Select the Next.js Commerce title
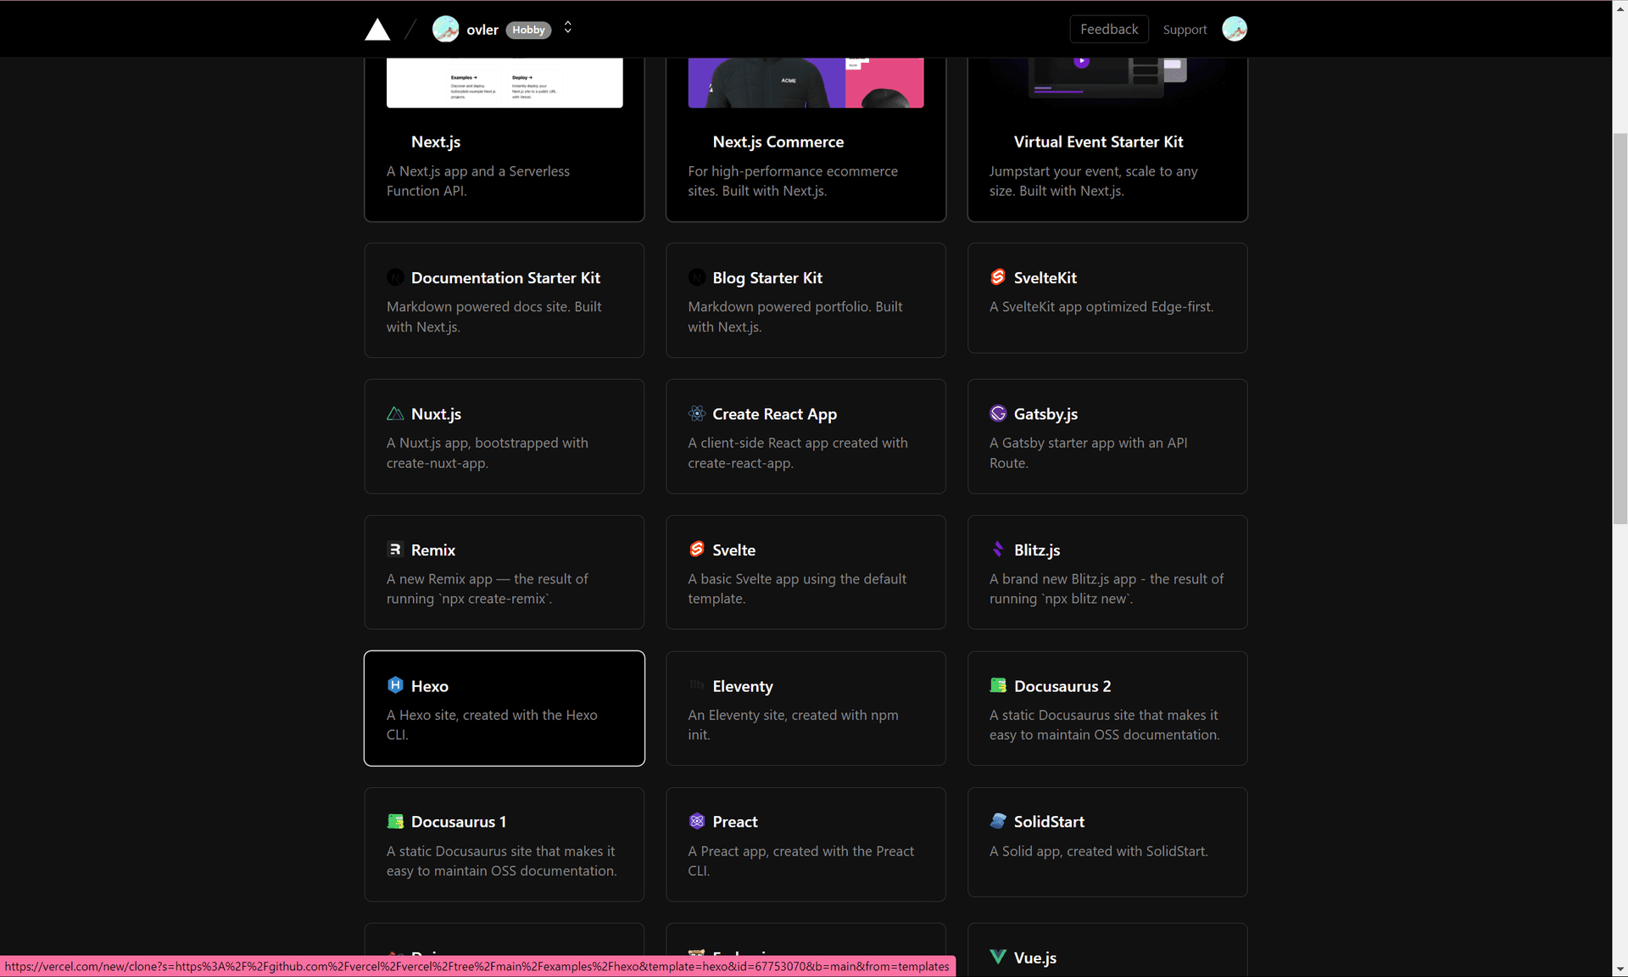 pyautogui.click(x=778, y=142)
